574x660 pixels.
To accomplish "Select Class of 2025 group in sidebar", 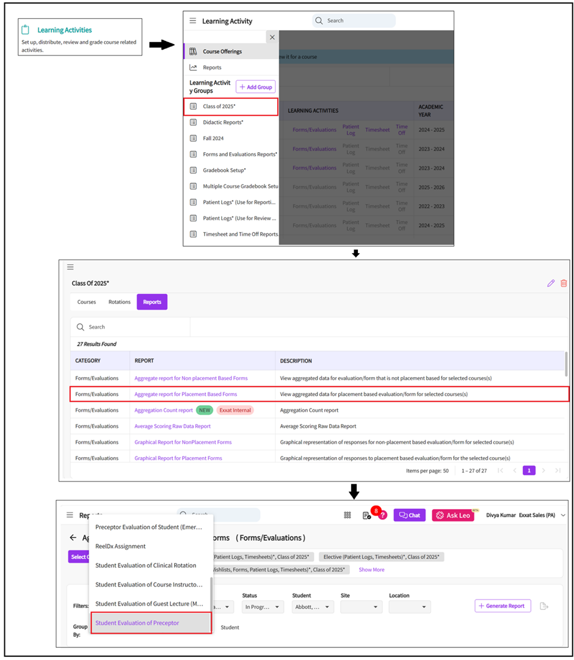I will click(231, 106).
